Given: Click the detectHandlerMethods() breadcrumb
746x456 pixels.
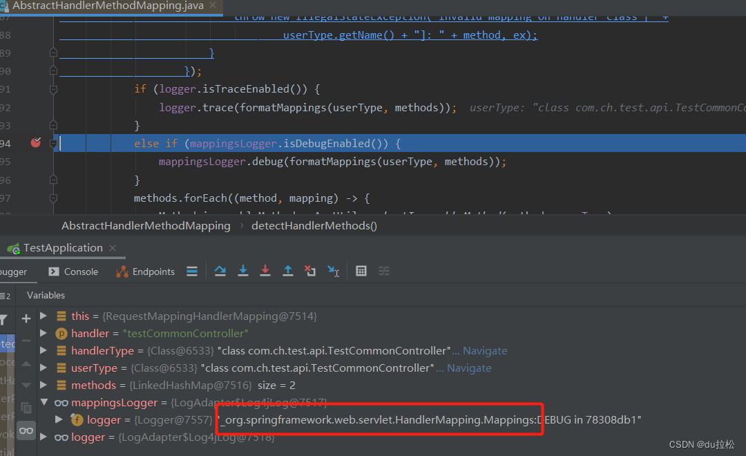Looking at the screenshot, I should (x=314, y=225).
